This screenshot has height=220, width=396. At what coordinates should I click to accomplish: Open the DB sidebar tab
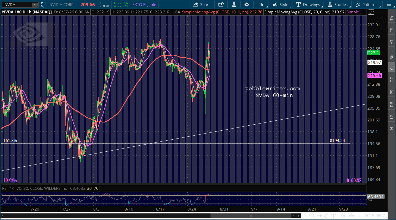[392, 104]
